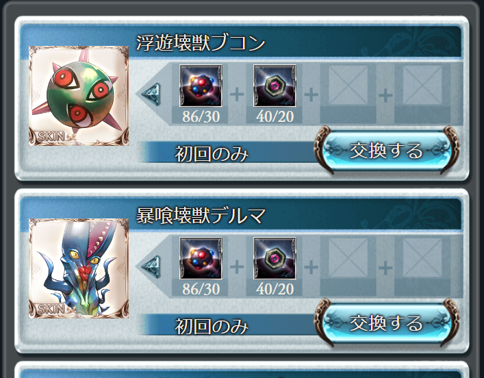Screen dimensions: 484x378
Task: Click the hexagon gem material icon for ブコン
Action: click(275, 86)
